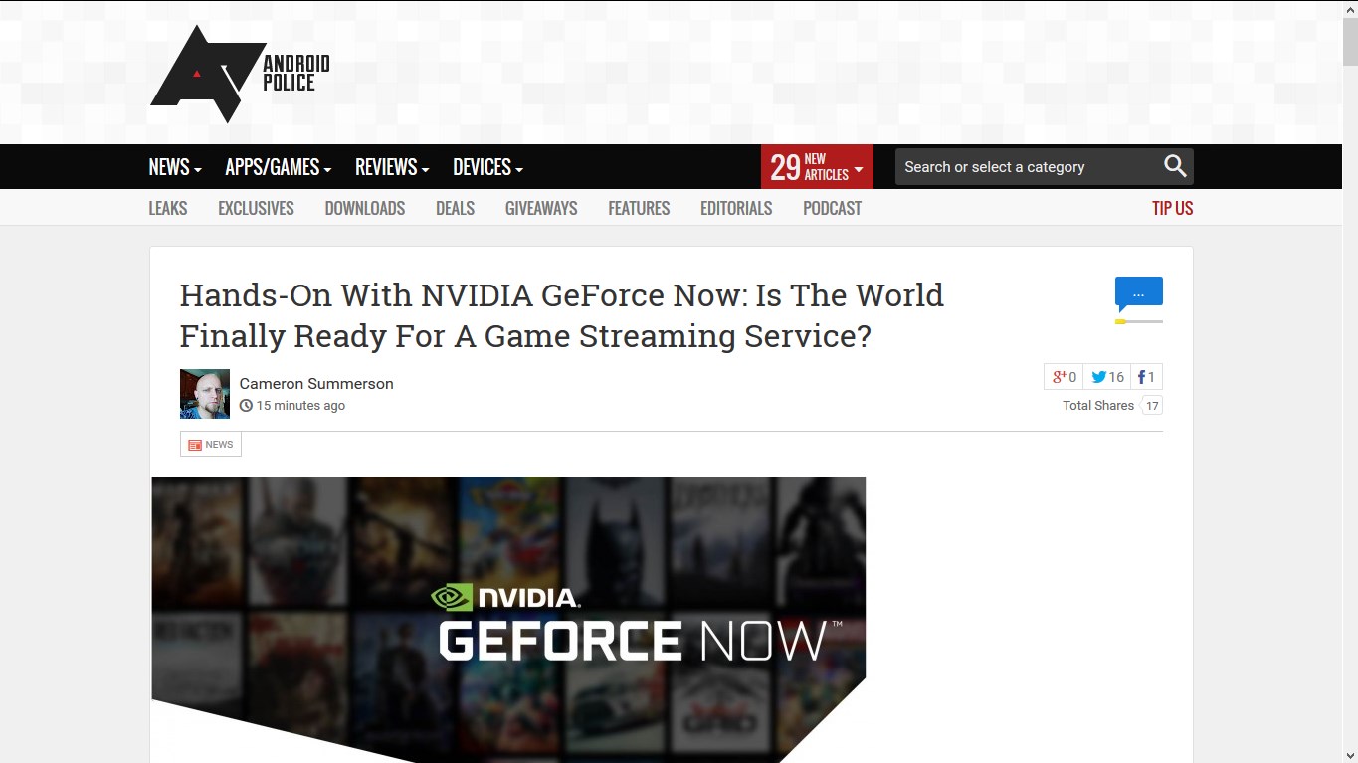Open the DEVICES dropdown menu
The height and width of the screenshot is (763, 1358).
(487, 167)
